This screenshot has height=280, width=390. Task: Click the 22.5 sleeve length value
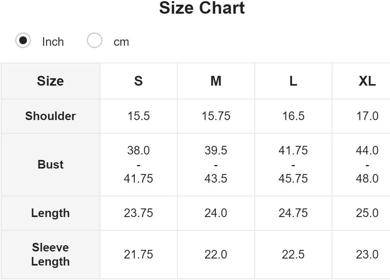[x=293, y=254]
